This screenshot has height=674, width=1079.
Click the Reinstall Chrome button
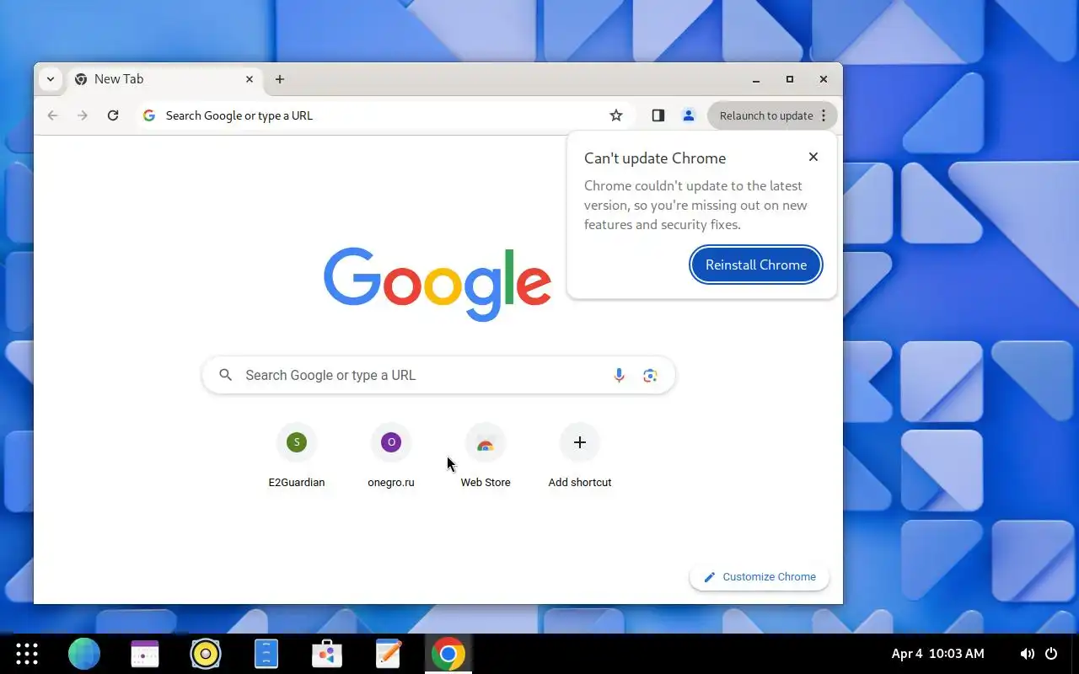[x=756, y=265]
